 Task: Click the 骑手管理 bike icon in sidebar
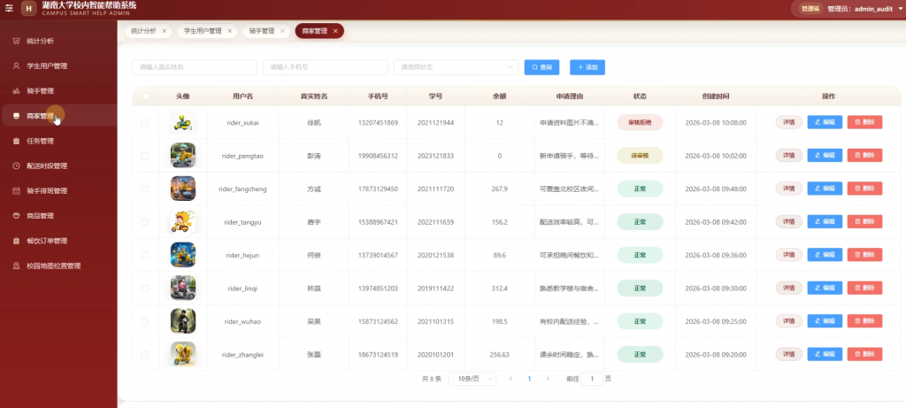[16, 91]
